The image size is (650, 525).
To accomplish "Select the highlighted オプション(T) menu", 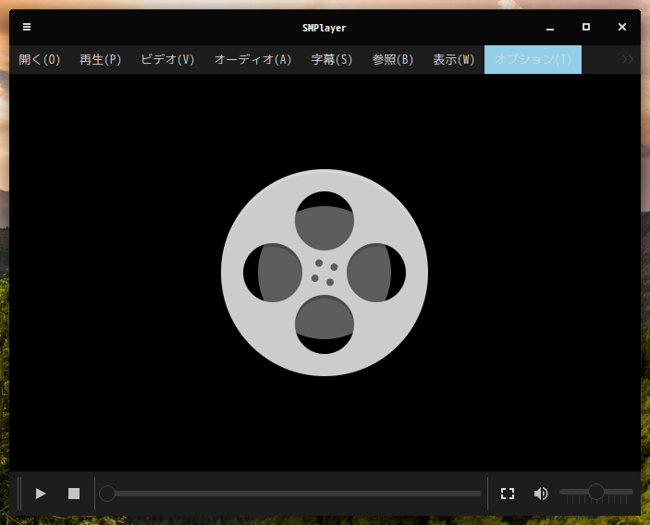I will pos(533,60).
